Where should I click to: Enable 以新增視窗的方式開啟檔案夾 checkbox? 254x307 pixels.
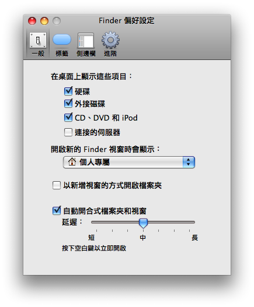(57, 185)
